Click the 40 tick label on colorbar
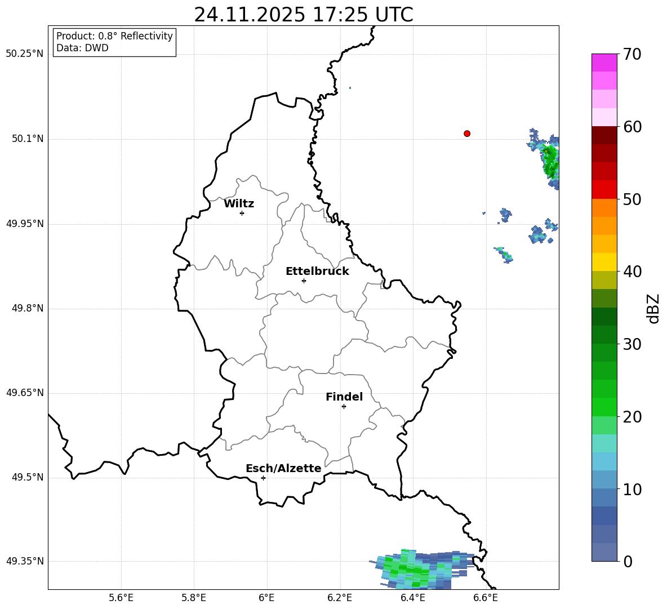This screenshot has height=609, width=667. 632,272
